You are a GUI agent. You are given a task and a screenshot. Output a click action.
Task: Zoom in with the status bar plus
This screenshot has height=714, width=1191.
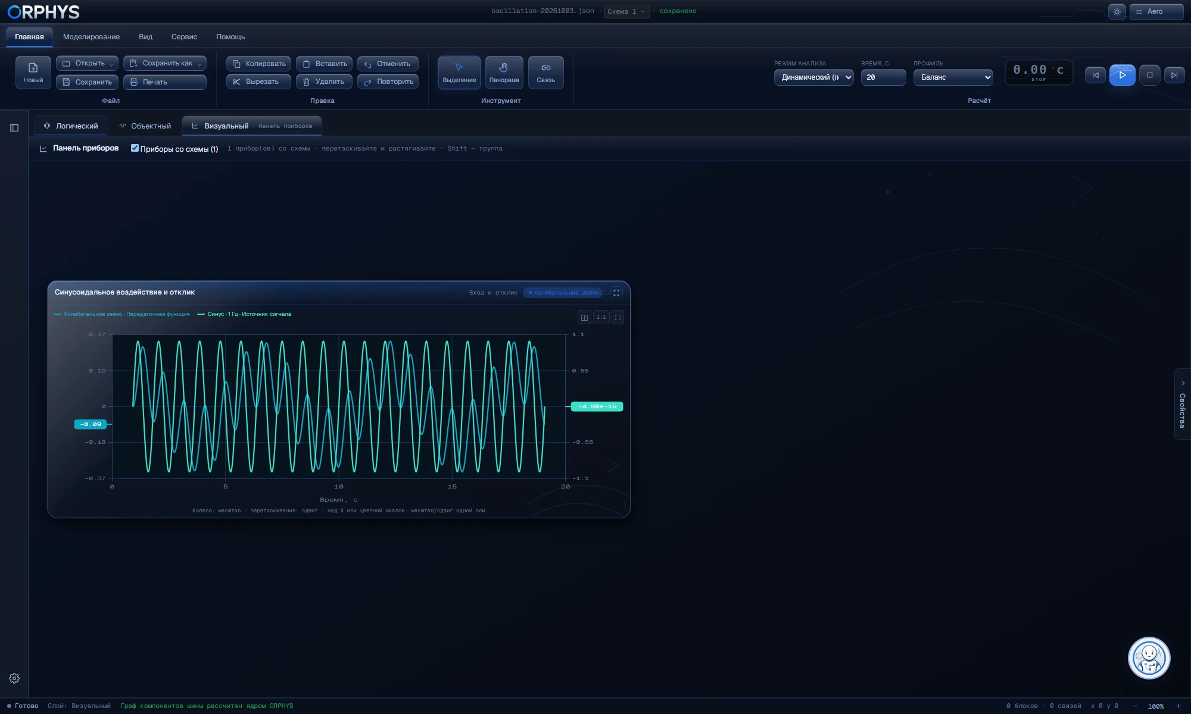pyautogui.click(x=1178, y=706)
